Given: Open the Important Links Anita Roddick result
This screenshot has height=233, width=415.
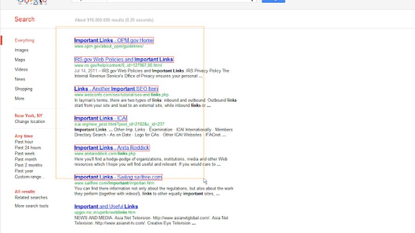Looking at the screenshot, I should (x=112, y=148).
